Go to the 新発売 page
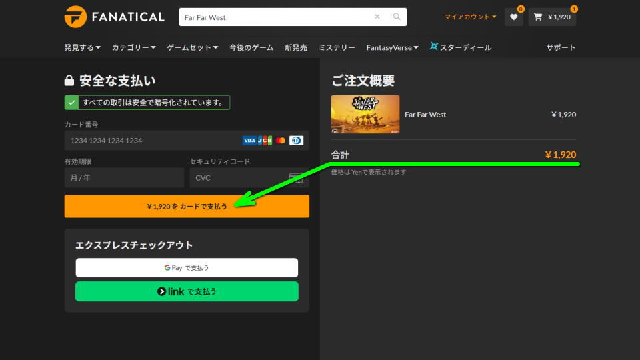The width and height of the screenshot is (640, 360). click(295, 47)
